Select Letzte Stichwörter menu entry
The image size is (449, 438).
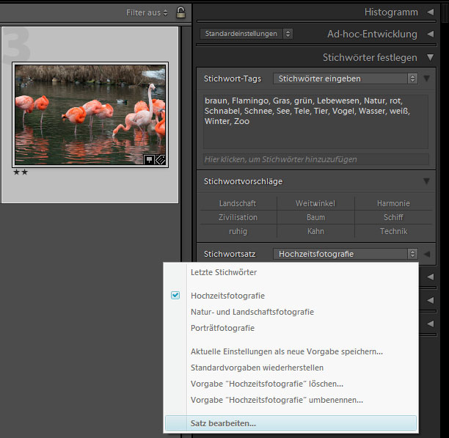[x=291, y=272]
